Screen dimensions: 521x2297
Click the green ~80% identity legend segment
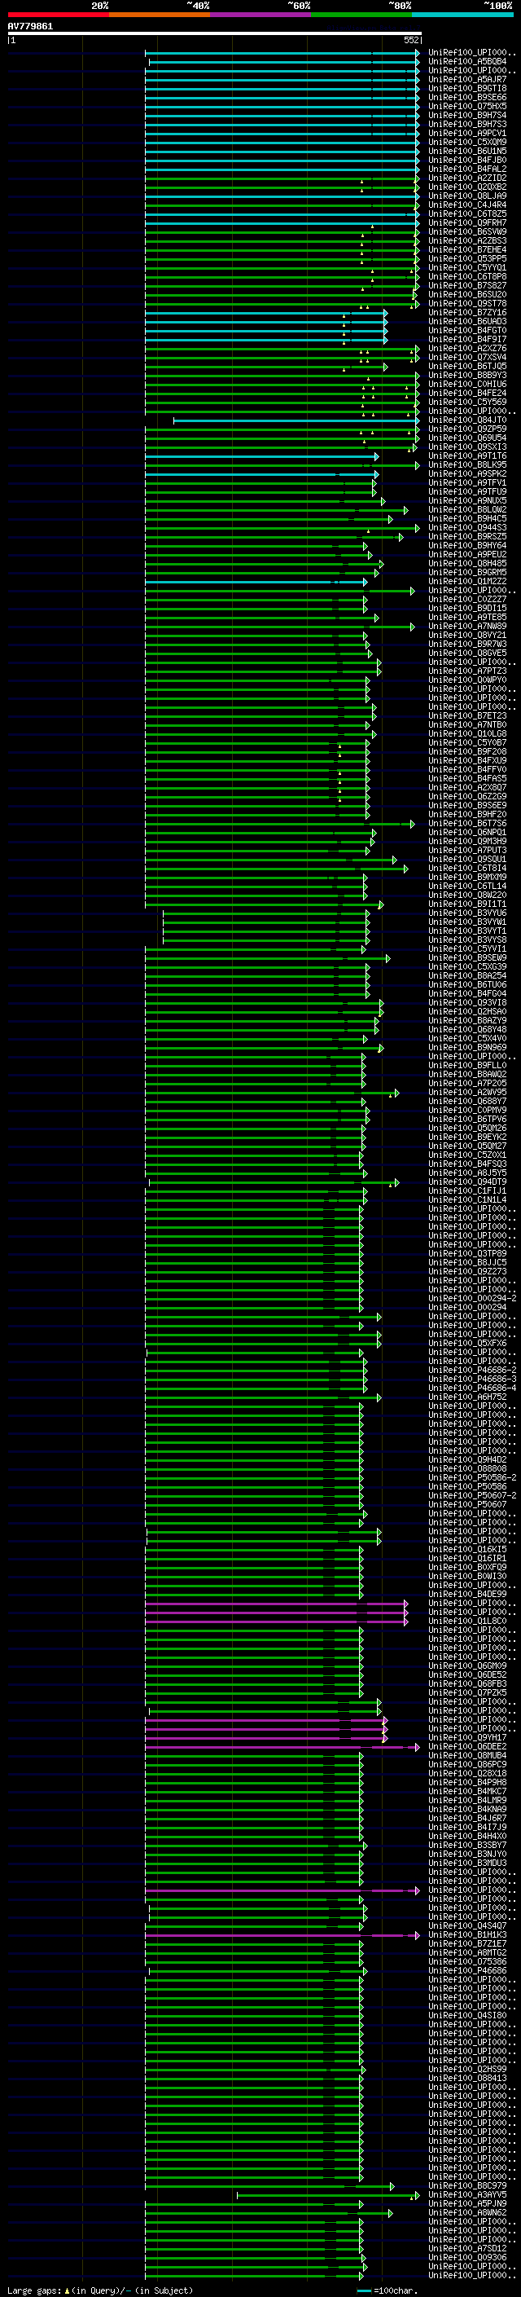(361, 15)
